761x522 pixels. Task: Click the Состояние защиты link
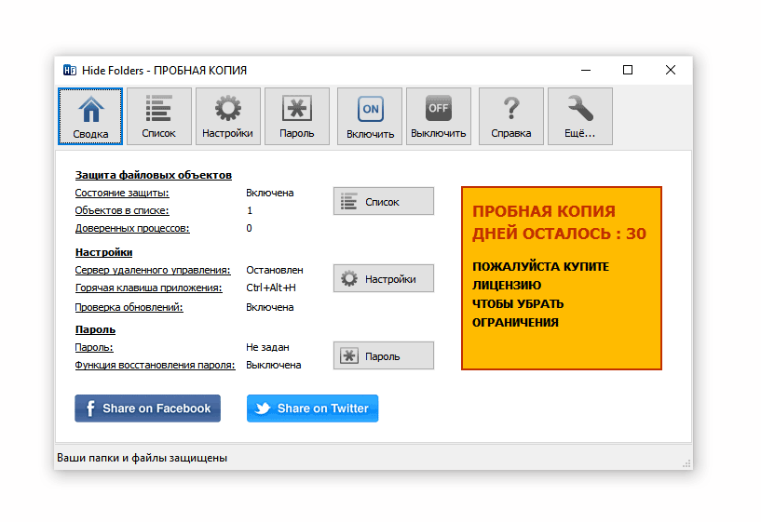point(122,194)
